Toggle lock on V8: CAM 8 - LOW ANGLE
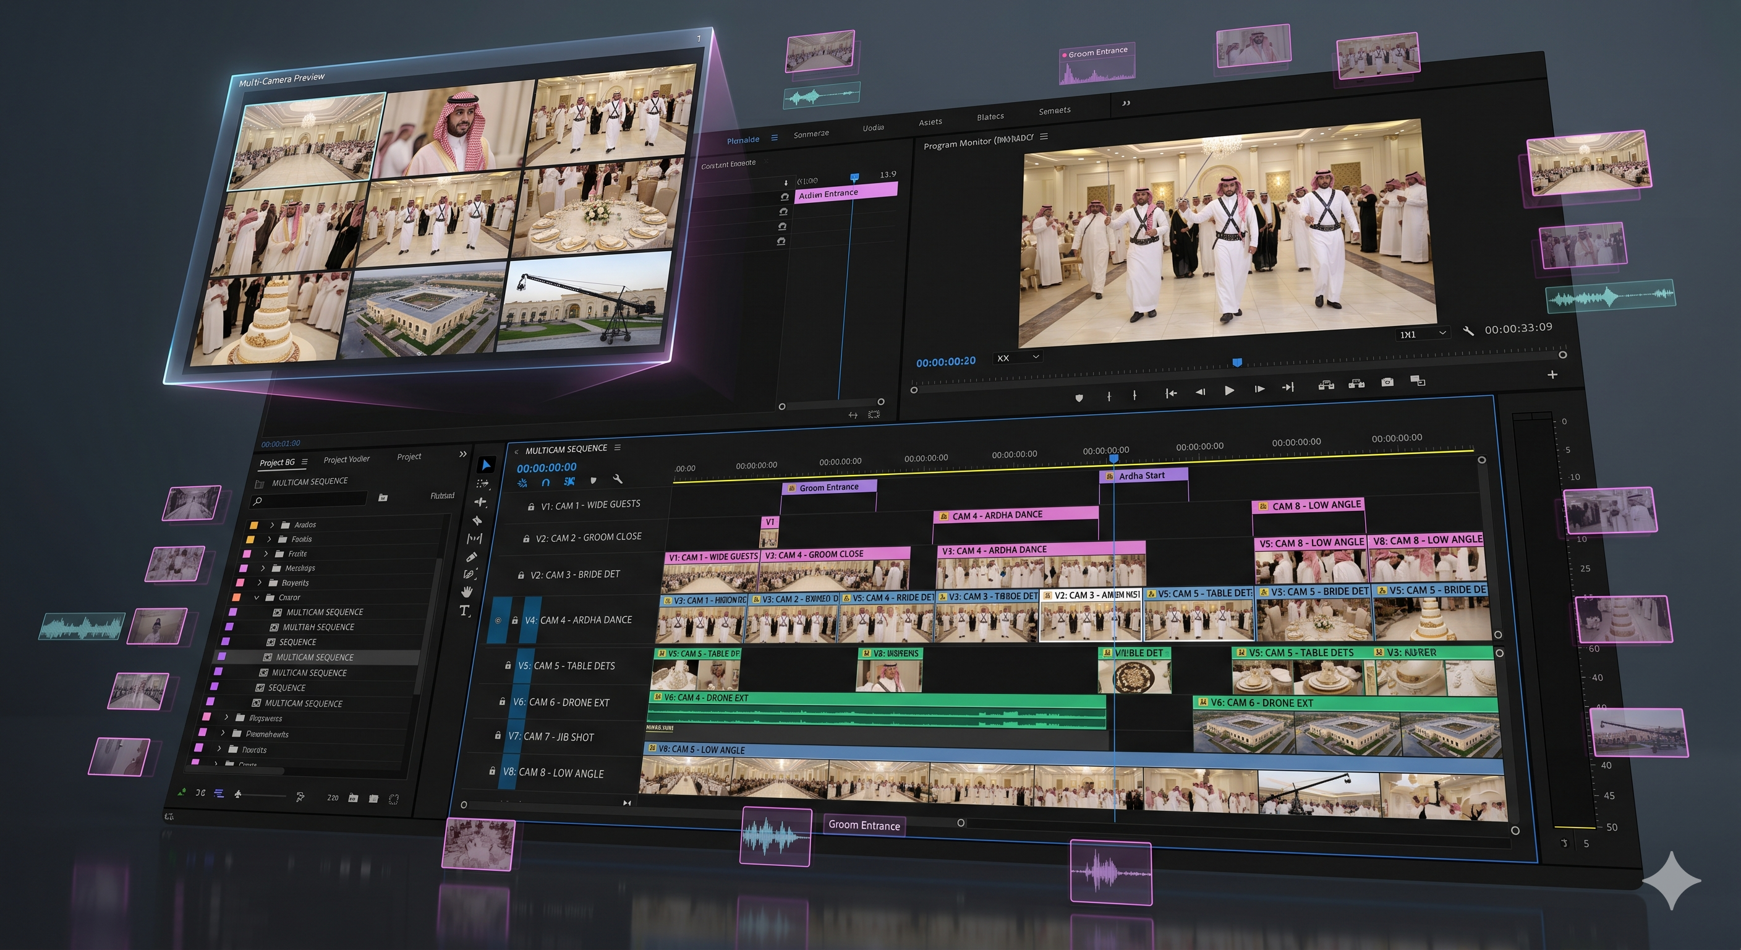 492,771
